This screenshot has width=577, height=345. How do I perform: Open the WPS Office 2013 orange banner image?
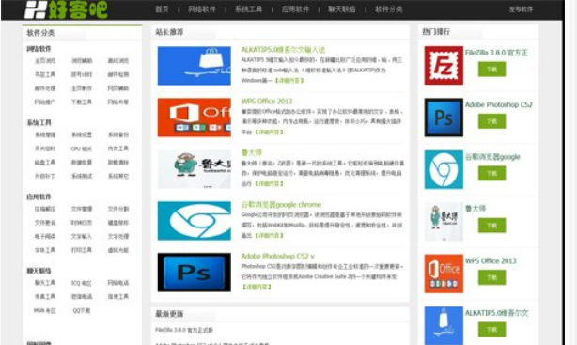coord(195,118)
